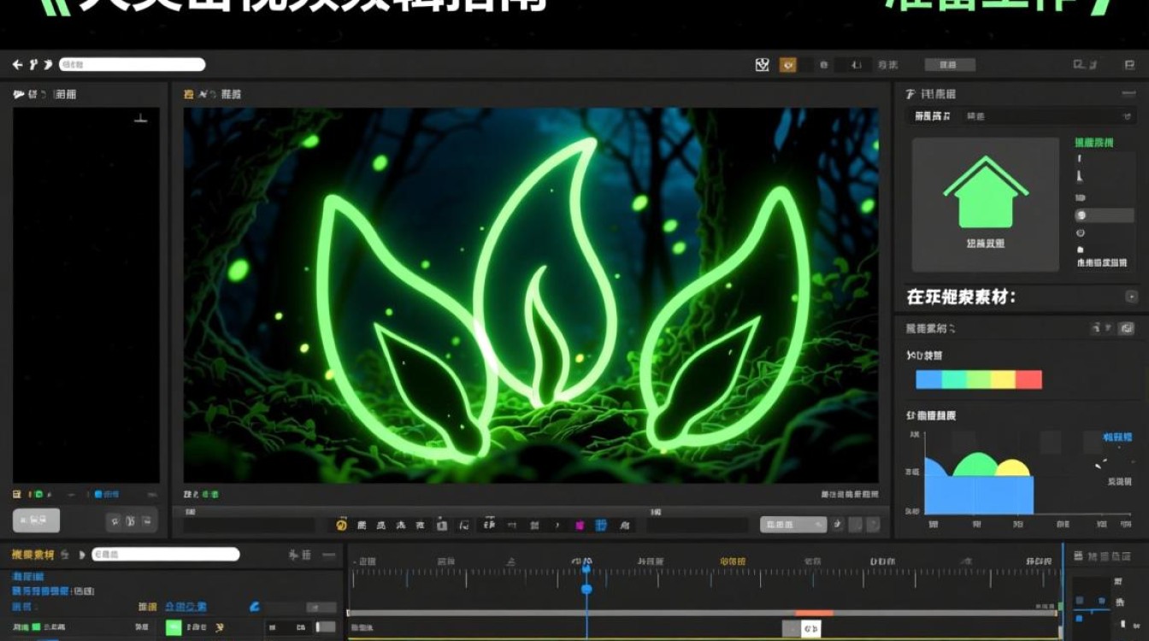Click the green house thumbnail in the right panel
The width and height of the screenshot is (1149, 641).
point(986,204)
